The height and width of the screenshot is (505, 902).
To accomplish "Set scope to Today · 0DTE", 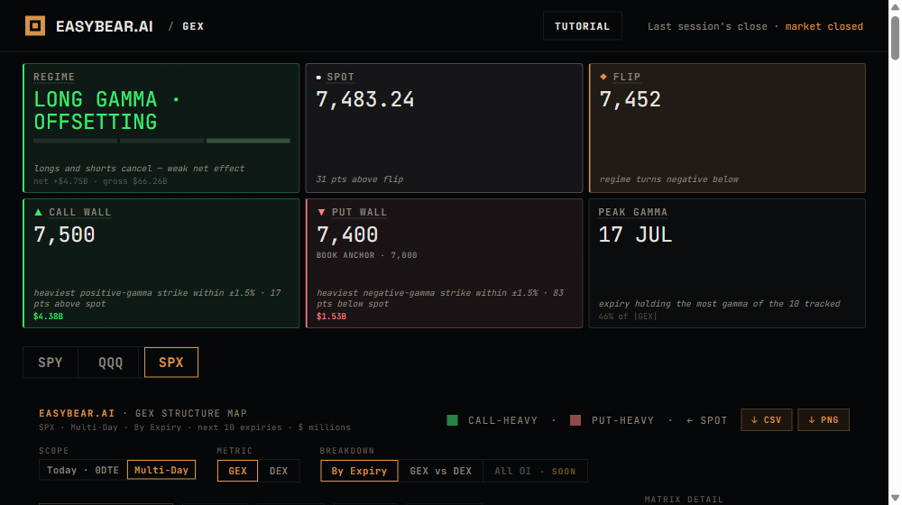I will coord(83,470).
